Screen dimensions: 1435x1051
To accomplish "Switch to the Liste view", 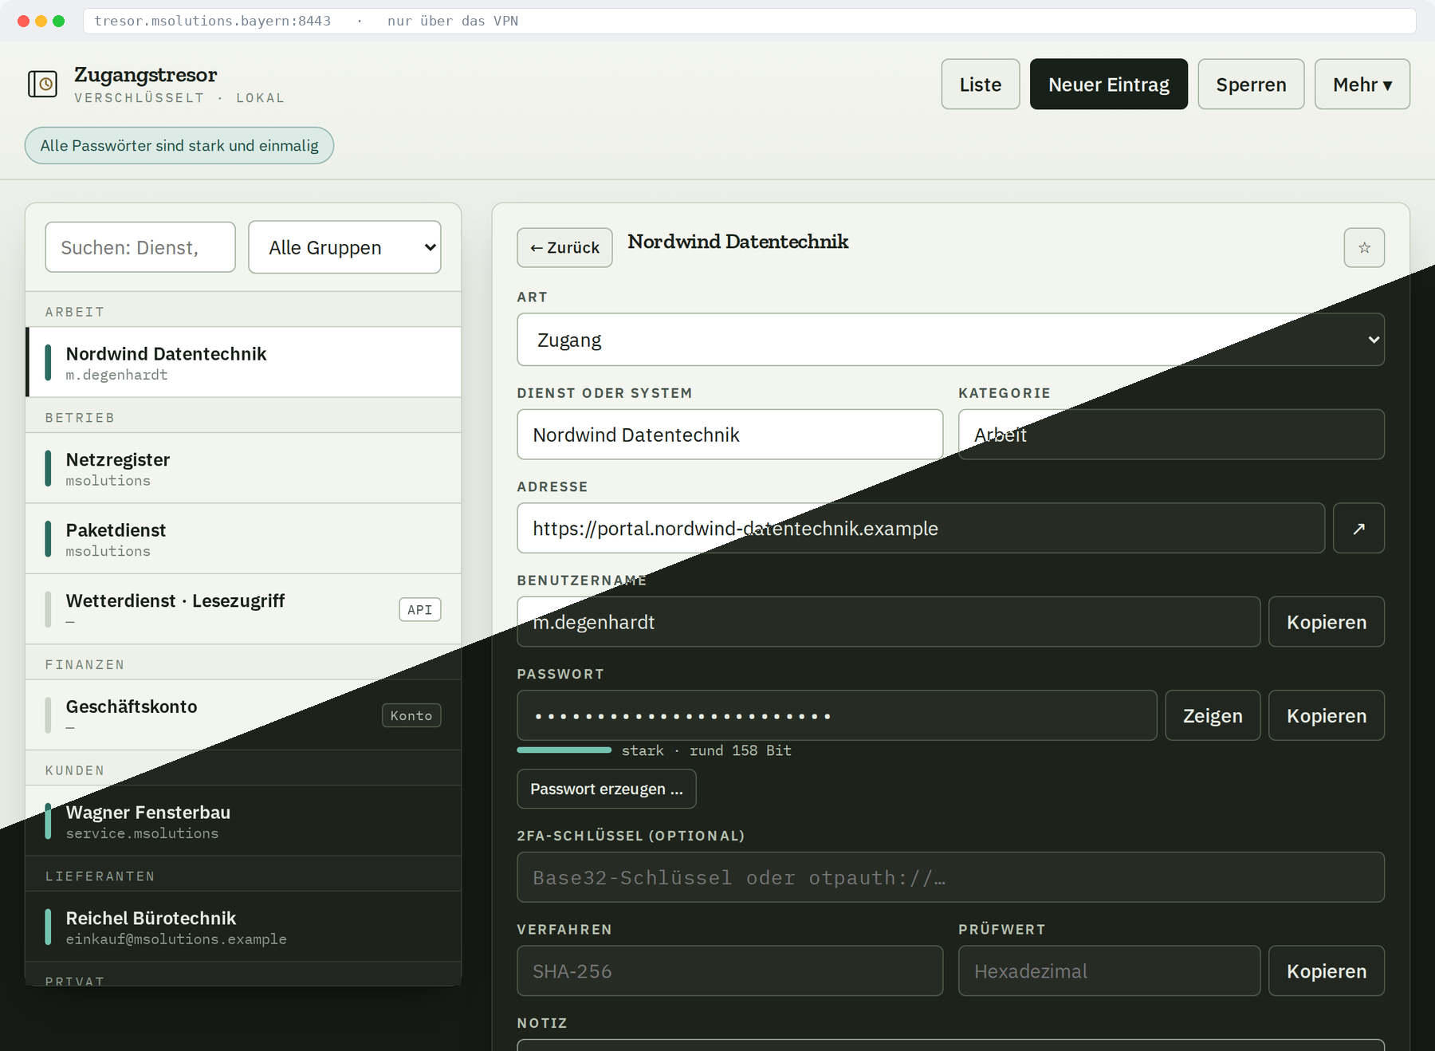I will (980, 84).
